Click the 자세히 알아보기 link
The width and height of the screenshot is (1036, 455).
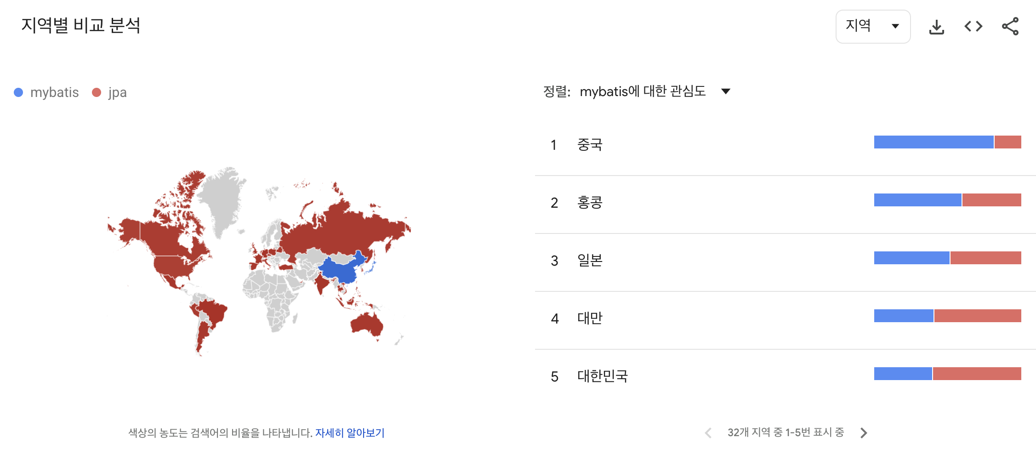pyautogui.click(x=349, y=432)
